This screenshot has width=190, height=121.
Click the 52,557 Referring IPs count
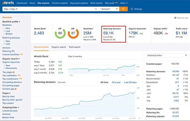point(175,113)
